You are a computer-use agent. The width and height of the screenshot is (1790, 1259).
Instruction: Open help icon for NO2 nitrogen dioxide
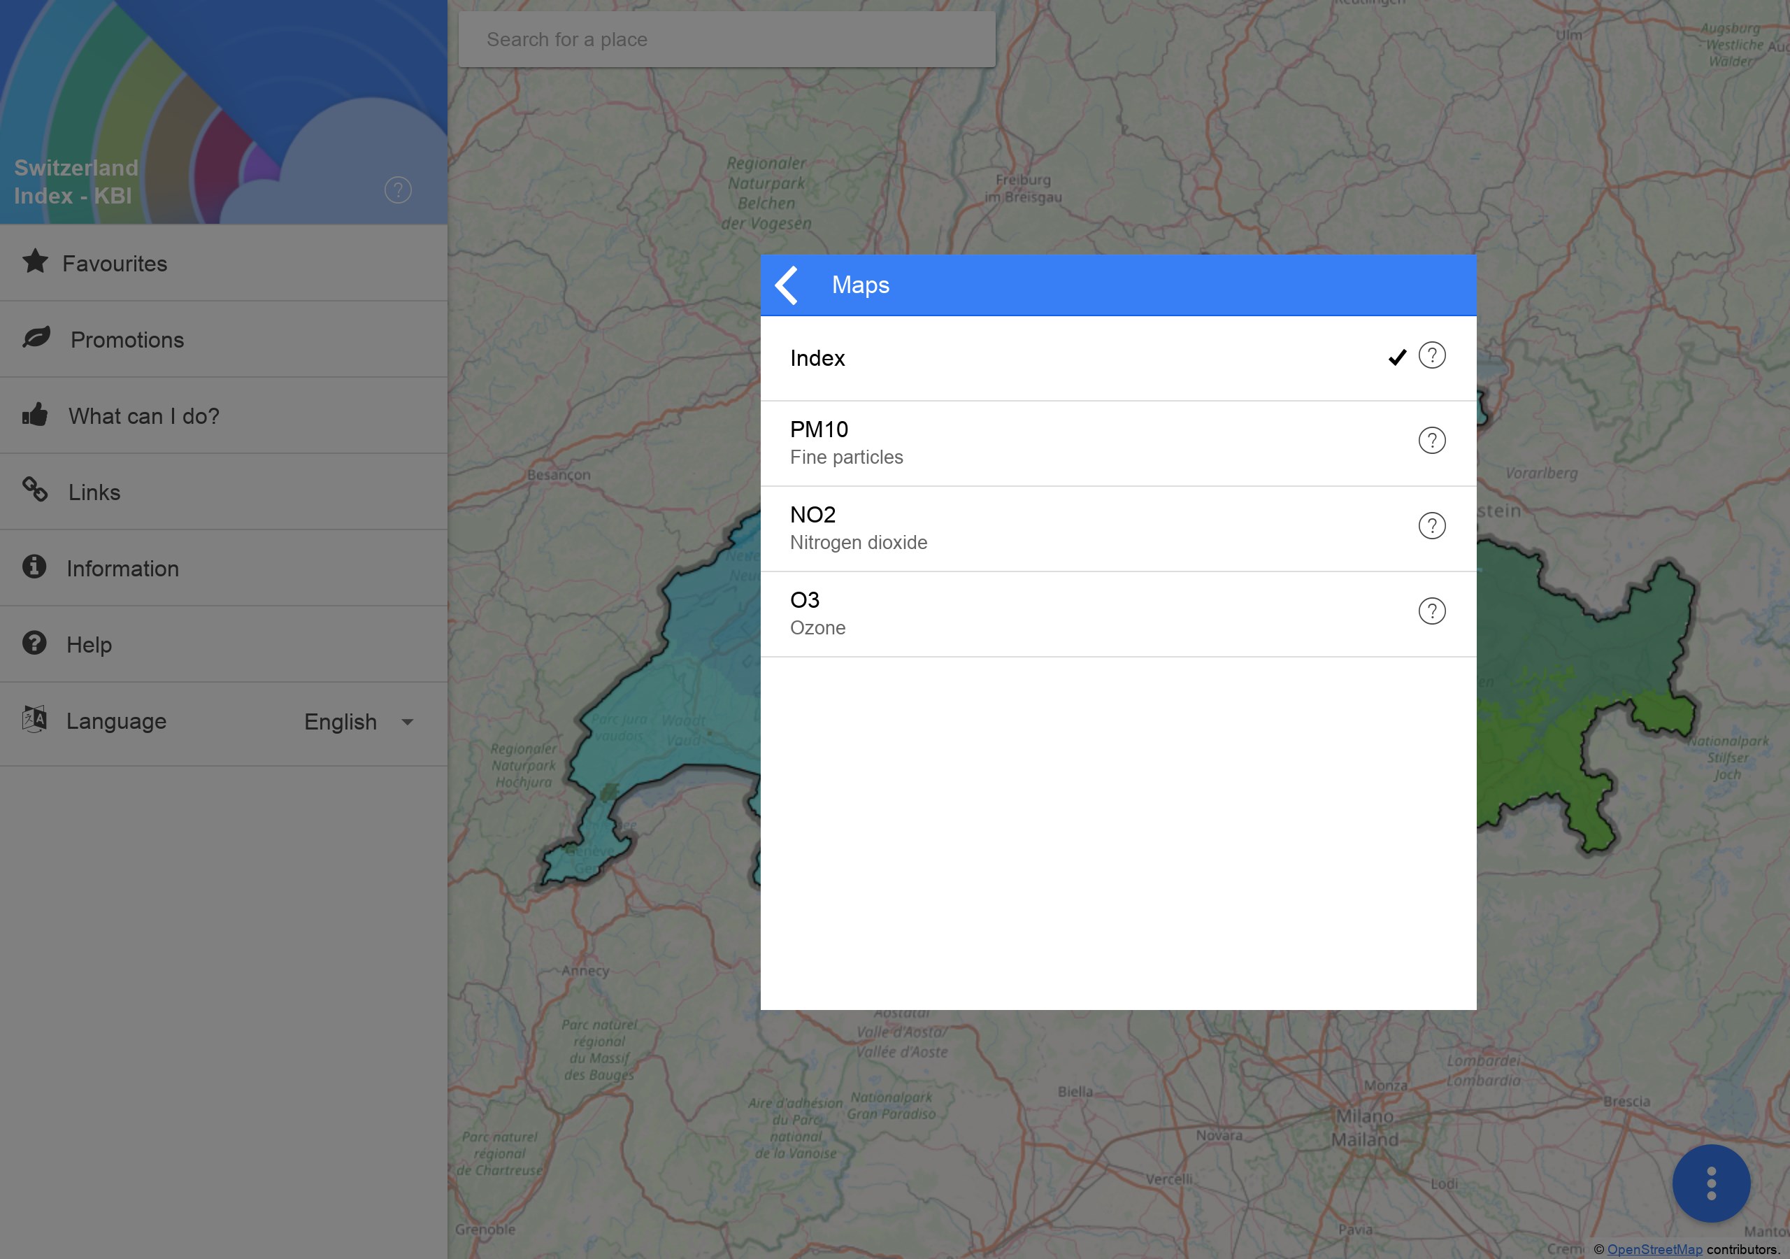click(1431, 526)
